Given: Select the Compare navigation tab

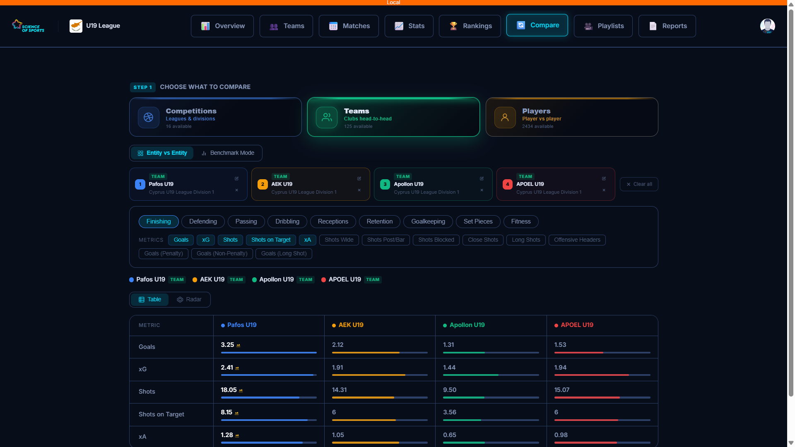Looking at the screenshot, I should (x=537, y=25).
